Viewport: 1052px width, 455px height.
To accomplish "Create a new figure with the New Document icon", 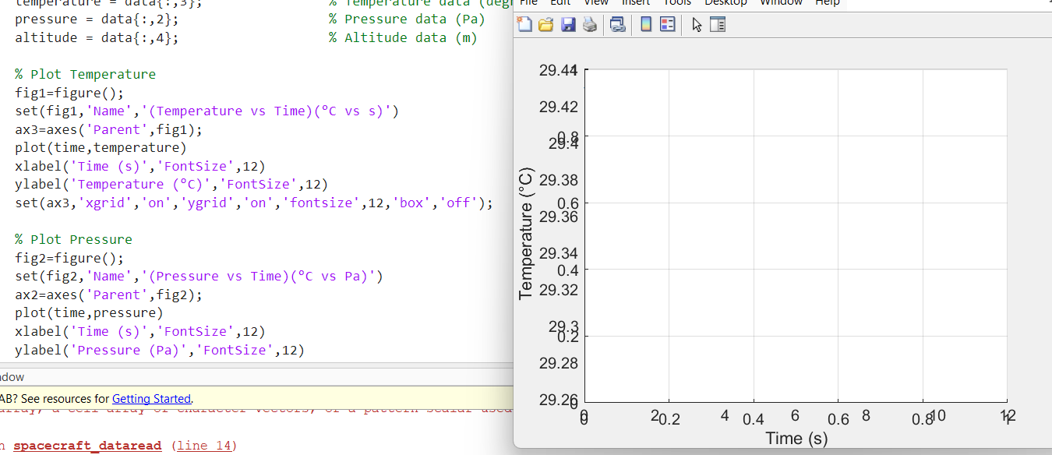I will [524, 24].
